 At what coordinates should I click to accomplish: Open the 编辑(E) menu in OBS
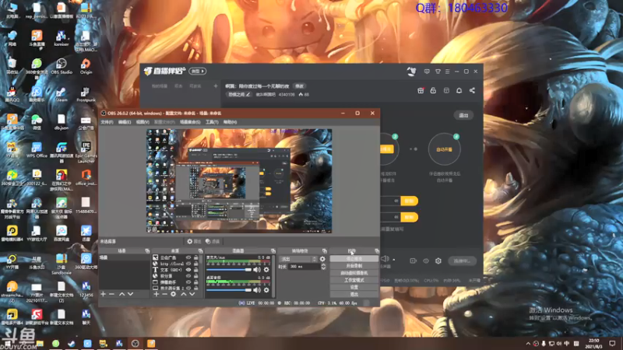[125, 122]
